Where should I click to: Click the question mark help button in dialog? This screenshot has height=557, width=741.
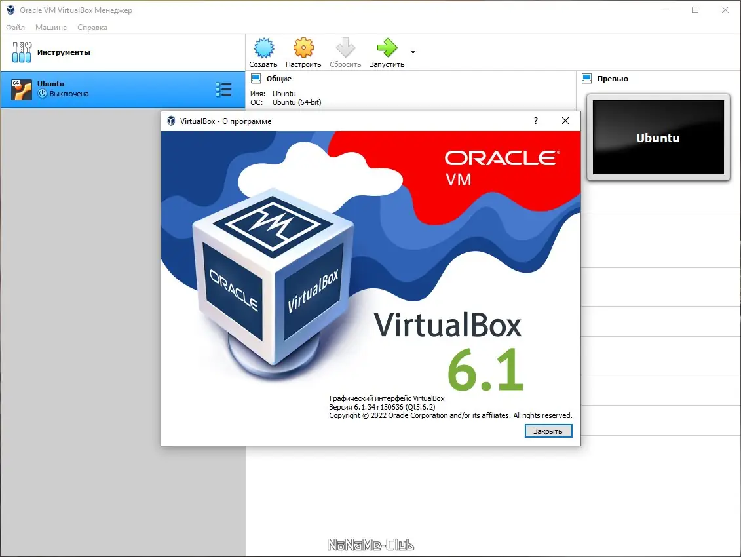pos(535,121)
